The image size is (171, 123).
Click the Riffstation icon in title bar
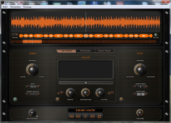coord(3,2)
